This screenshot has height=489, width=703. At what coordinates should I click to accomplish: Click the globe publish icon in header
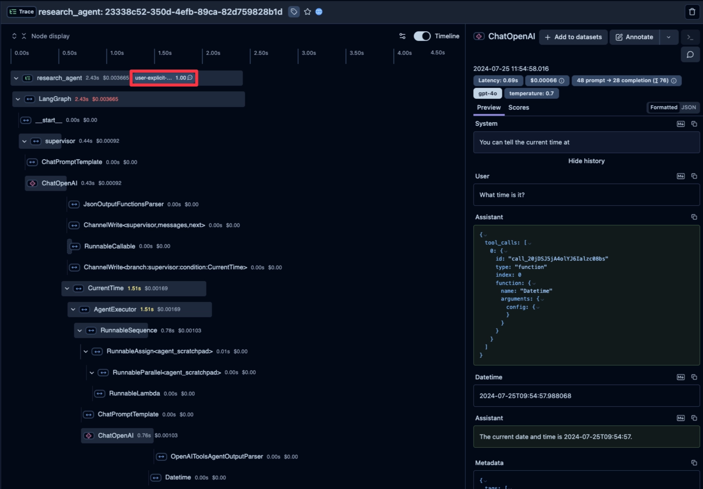(319, 12)
